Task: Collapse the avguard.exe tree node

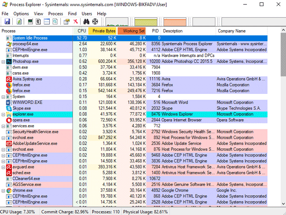Action: point(4,167)
